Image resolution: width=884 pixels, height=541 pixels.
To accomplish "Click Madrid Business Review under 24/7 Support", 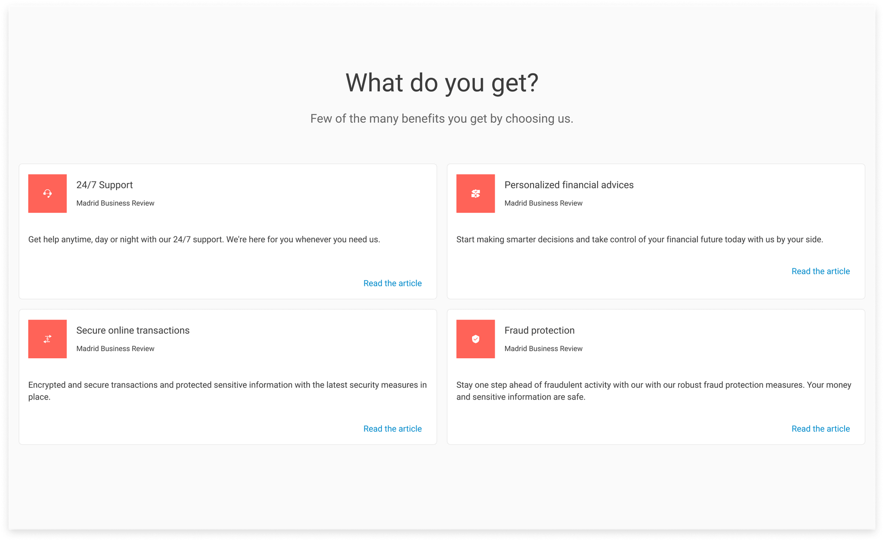I will (115, 203).
